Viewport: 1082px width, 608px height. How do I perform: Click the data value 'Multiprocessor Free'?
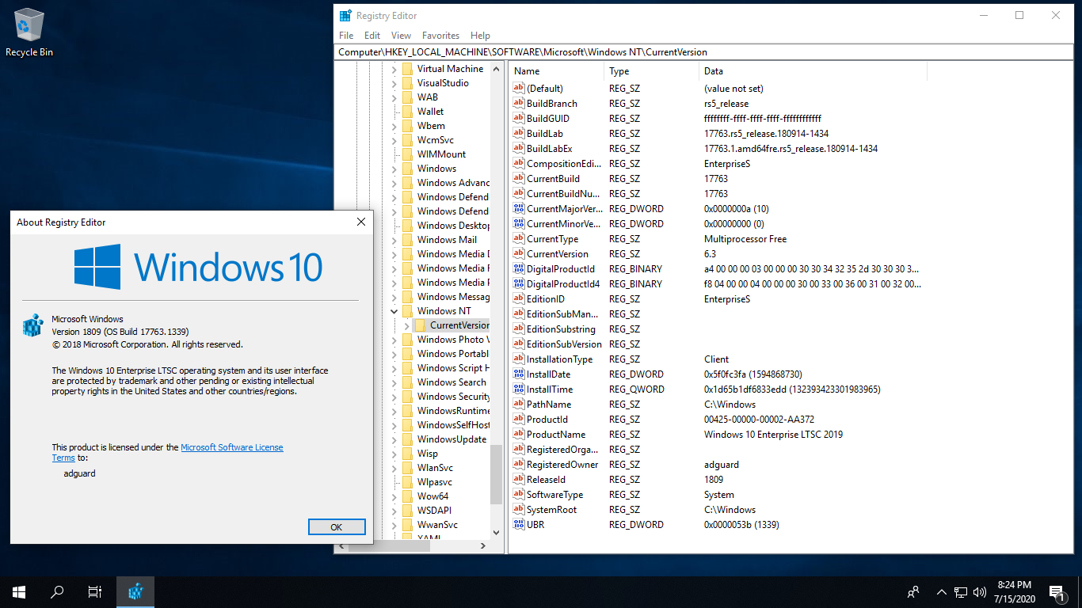[745, 239]
